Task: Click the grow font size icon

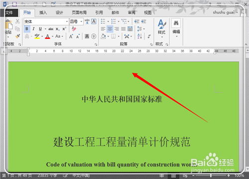Action: point(71,36)
